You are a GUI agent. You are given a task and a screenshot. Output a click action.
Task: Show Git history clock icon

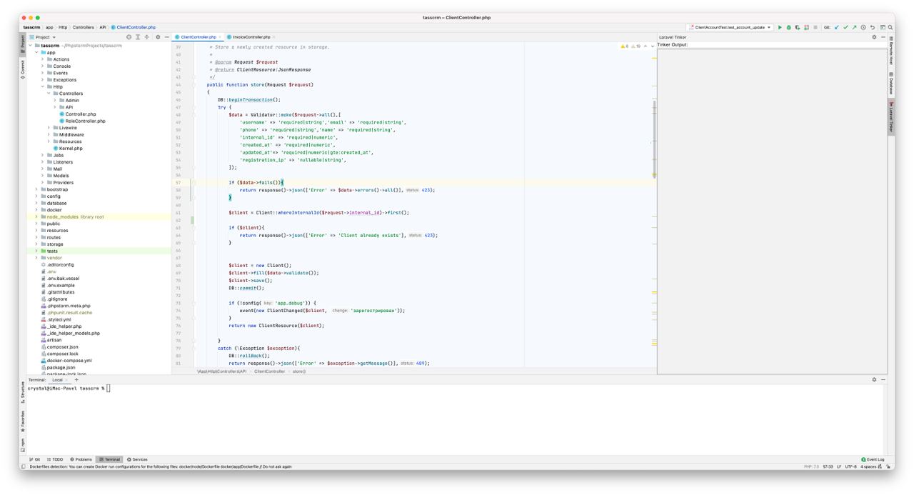coord(863,27)
